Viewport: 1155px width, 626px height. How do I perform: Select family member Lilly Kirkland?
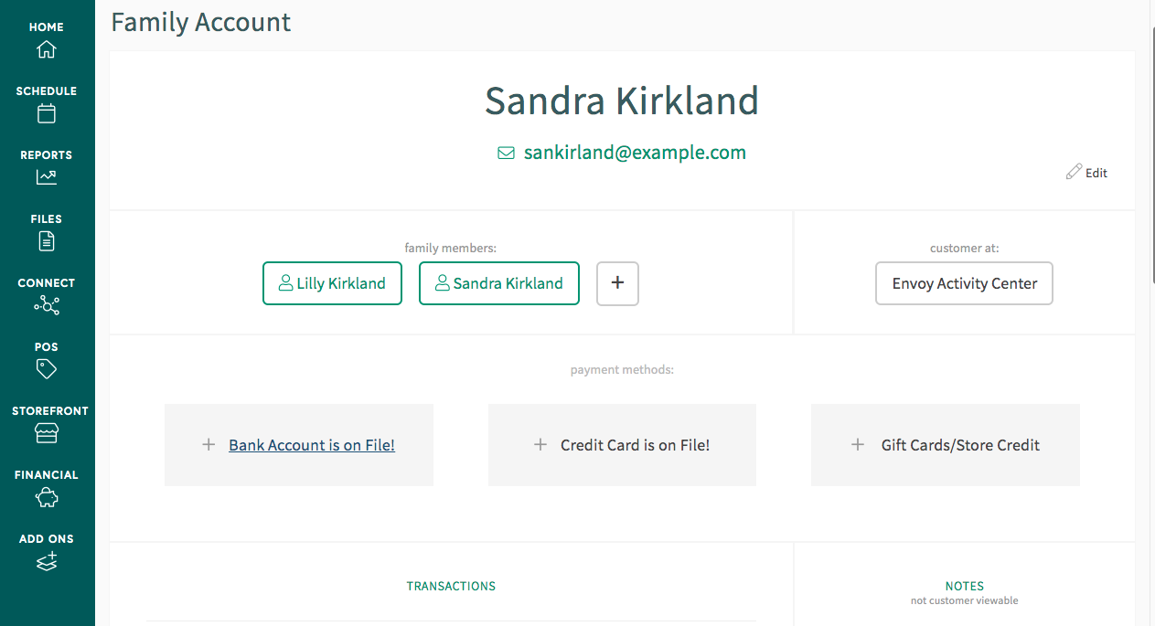332,283
